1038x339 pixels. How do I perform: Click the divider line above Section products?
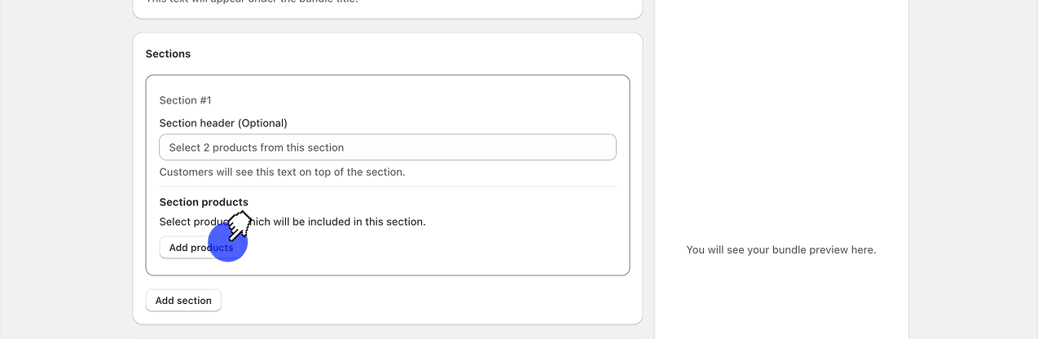point(387,187)
